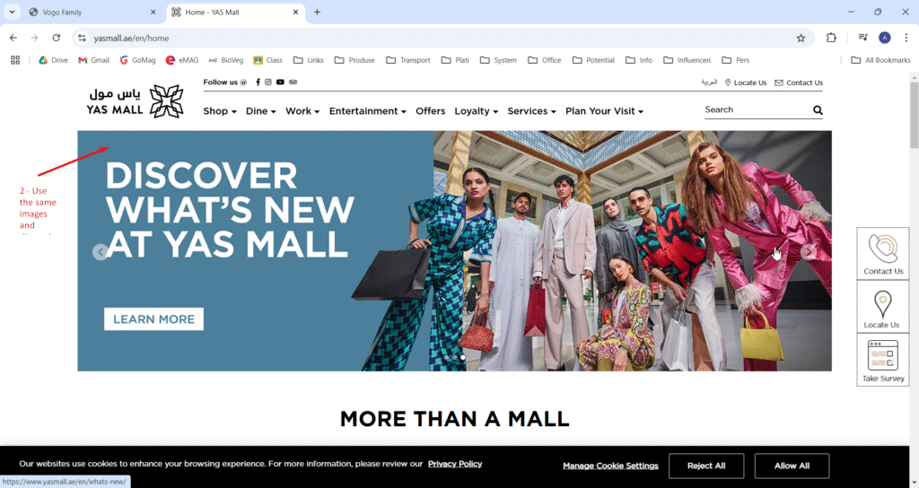Click the Facebook icon in header
Image resolution: width=919 pixels, height=488 pixels.
pos(258,83)
